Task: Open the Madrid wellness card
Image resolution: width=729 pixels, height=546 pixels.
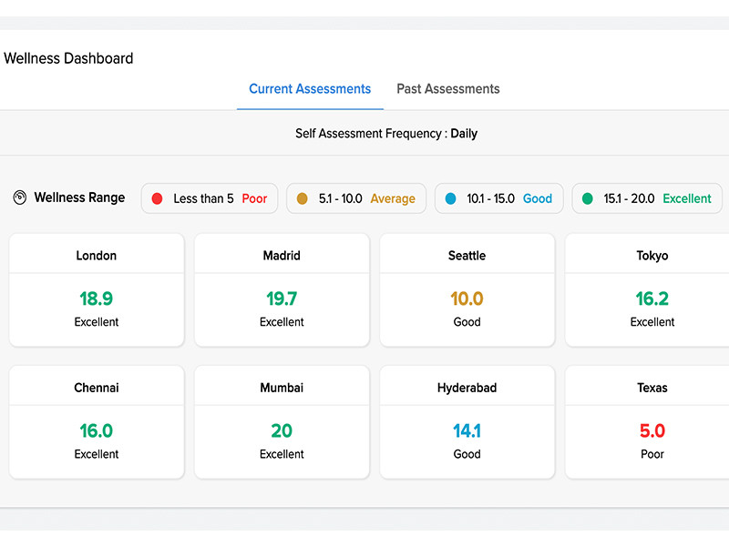Action: click(x=282, y=289)
